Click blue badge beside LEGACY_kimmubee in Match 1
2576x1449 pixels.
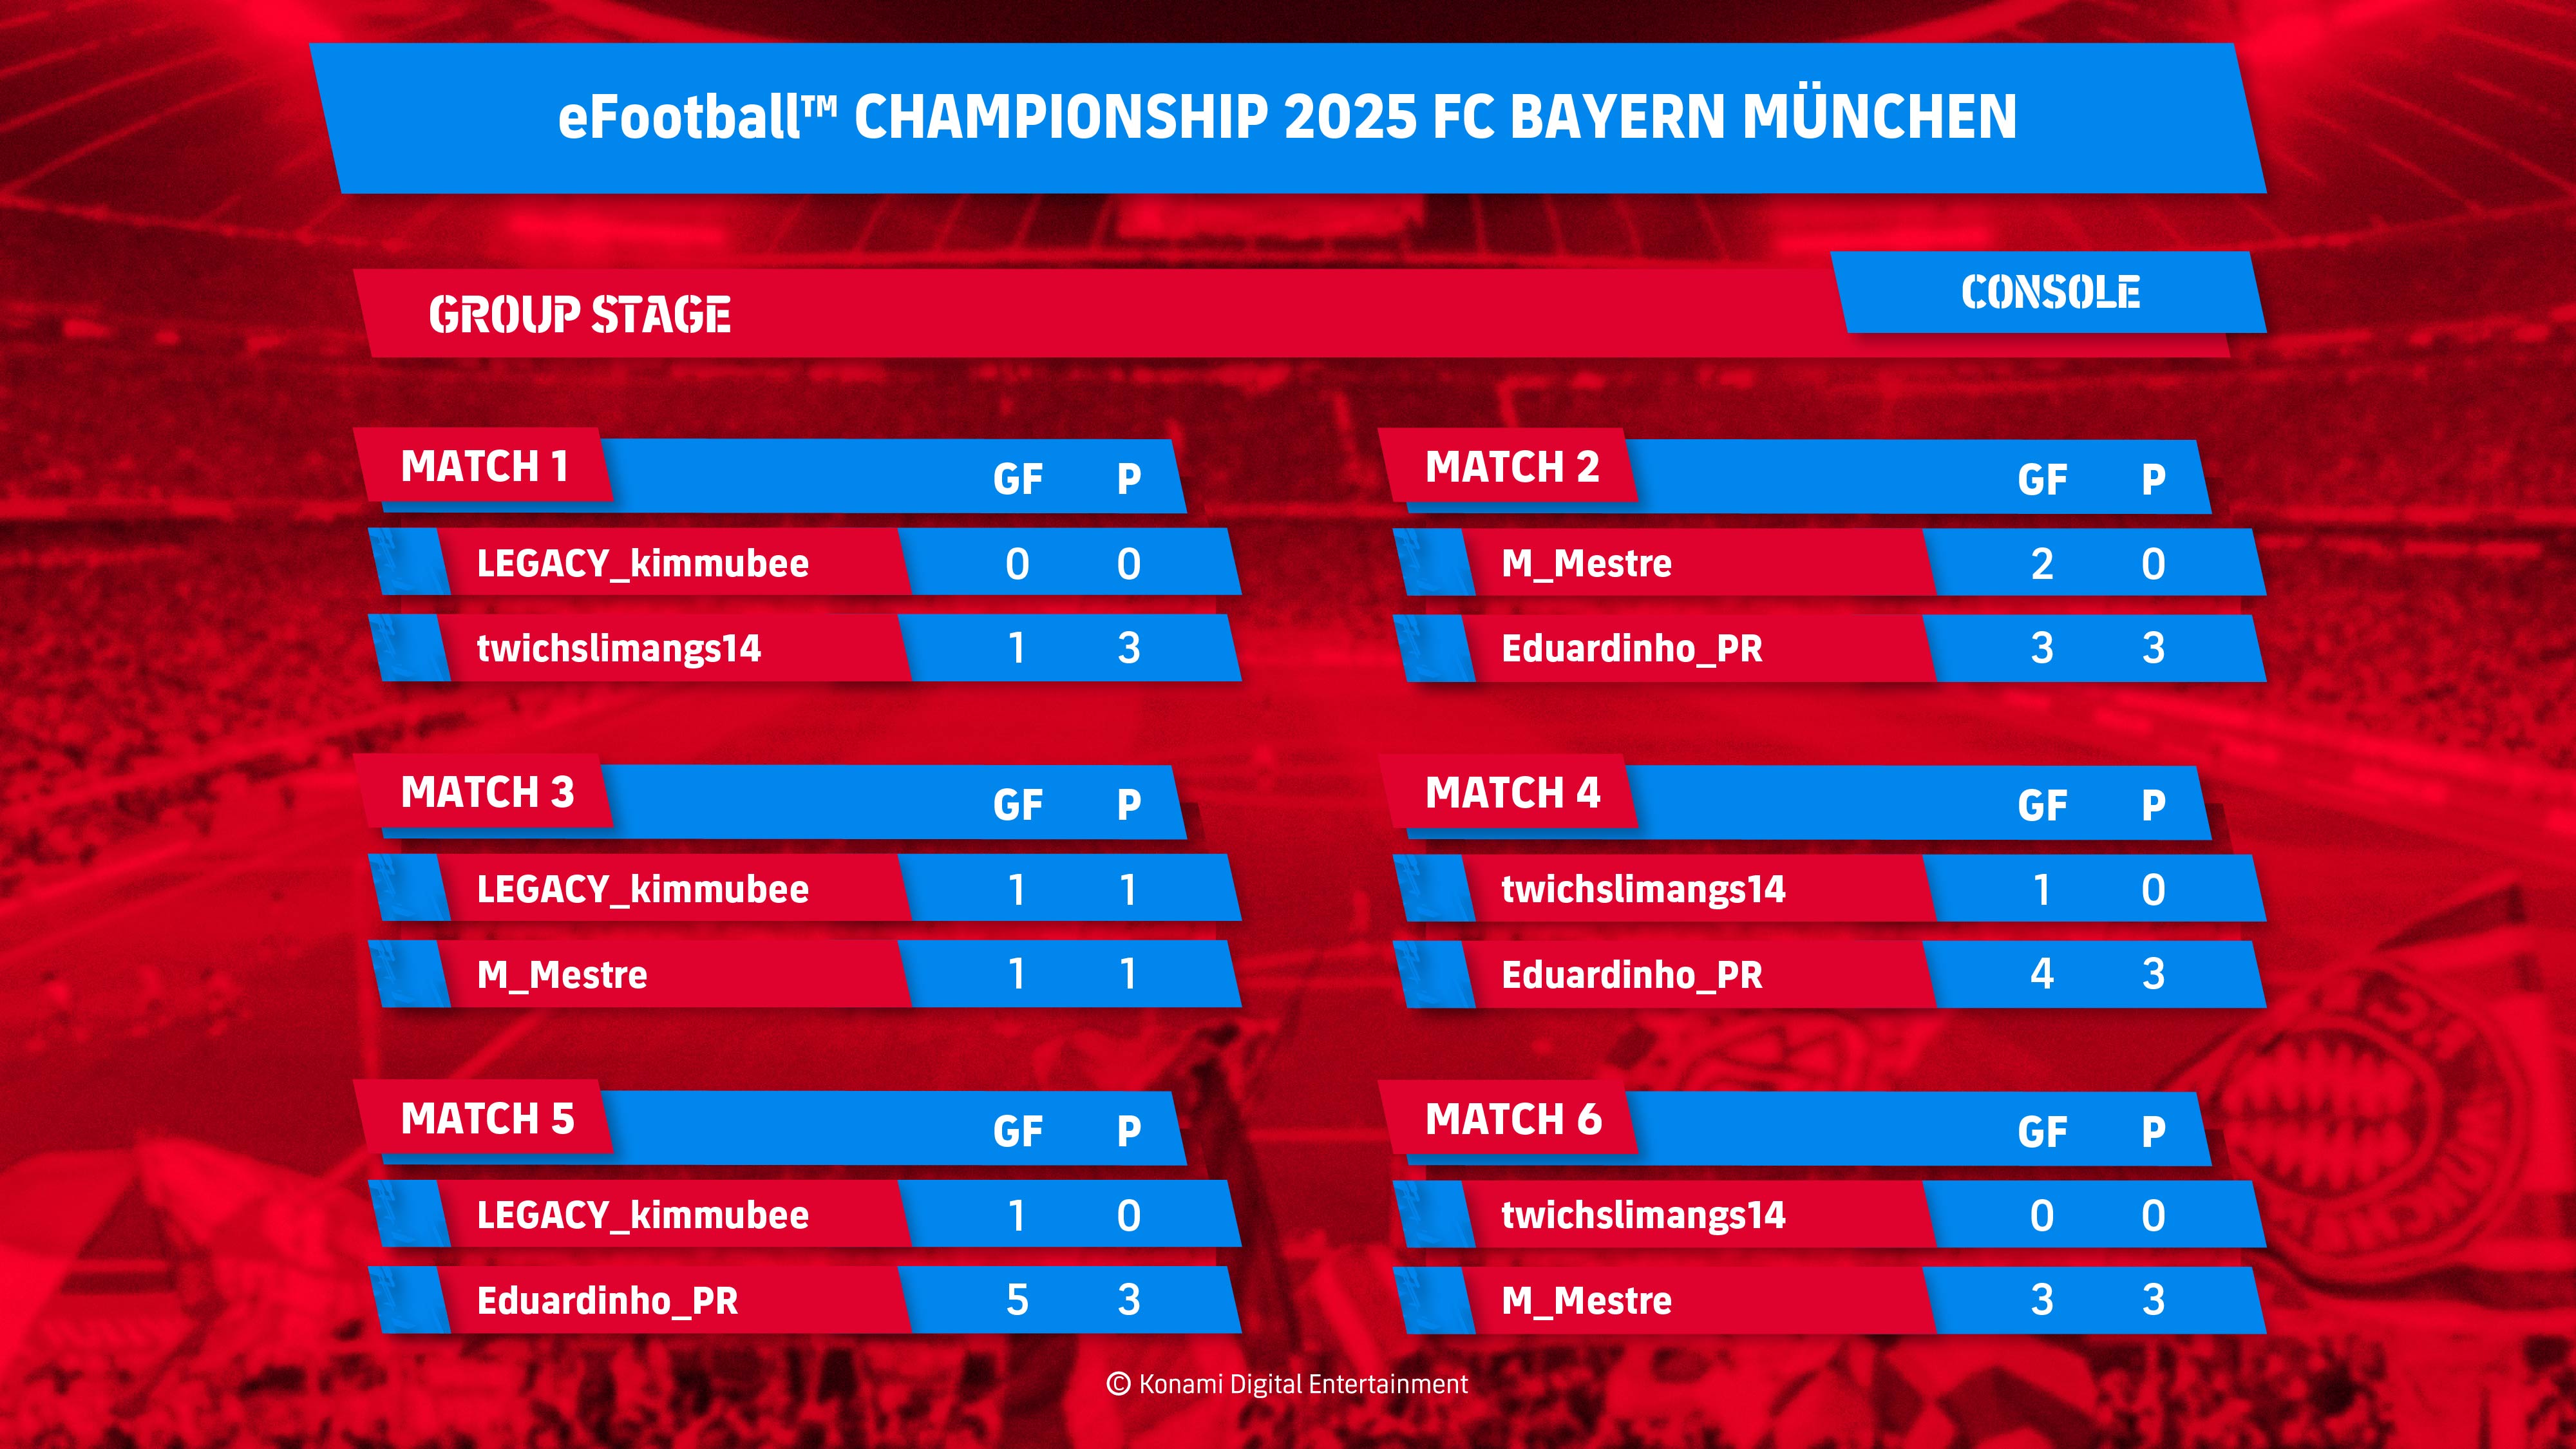click(410, 562)
